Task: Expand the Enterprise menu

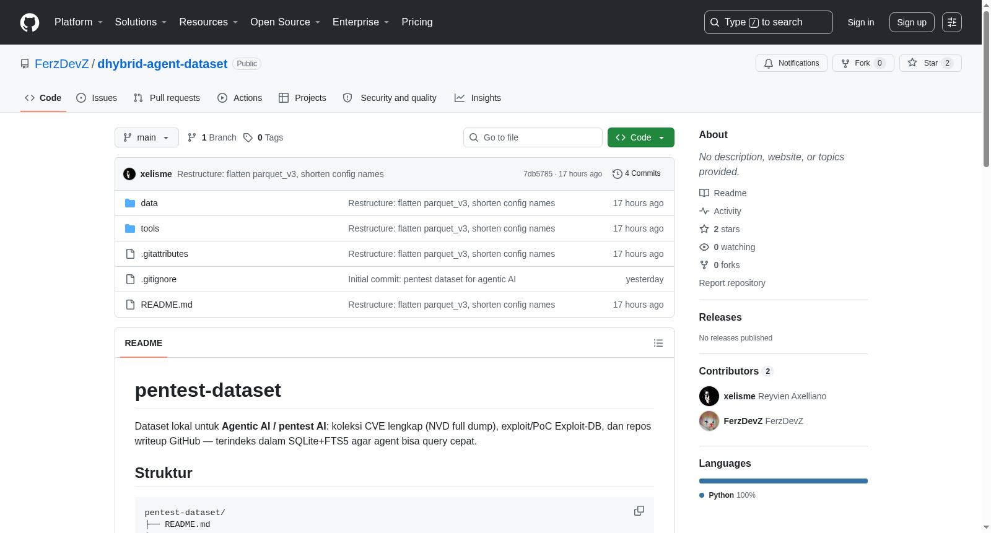Action: (361, 22)
